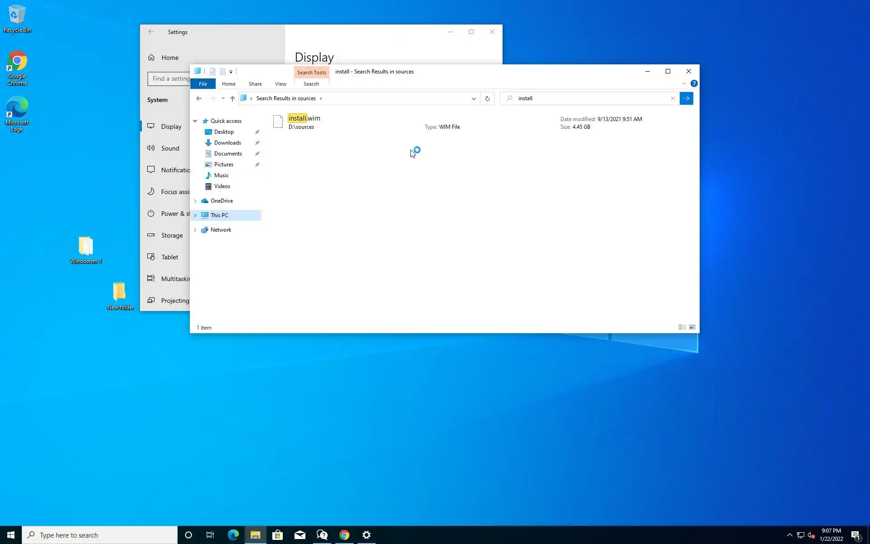Open Microsoft Store from taskbar
The image size is (870, 544).
click(277, 535)
